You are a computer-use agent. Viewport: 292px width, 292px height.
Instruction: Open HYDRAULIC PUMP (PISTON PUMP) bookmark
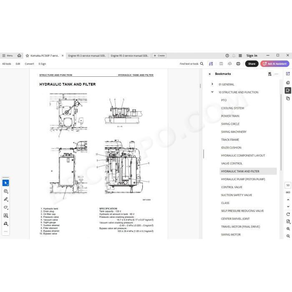point(243,179)
